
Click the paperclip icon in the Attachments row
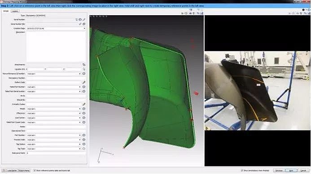(x=84, y=65)
